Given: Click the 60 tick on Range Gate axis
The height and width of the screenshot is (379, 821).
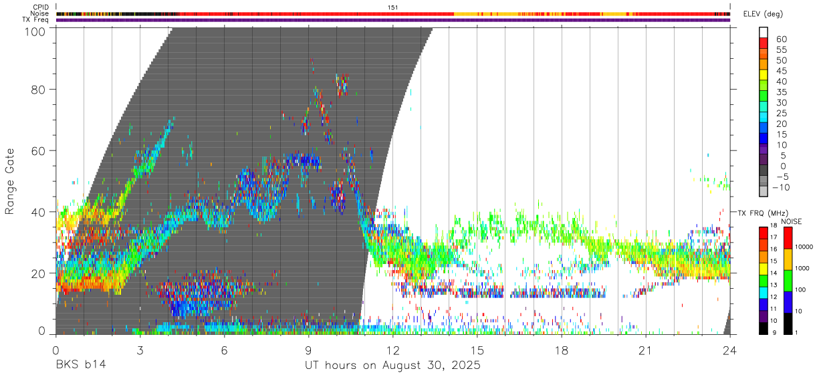Looking at the screenshot, I should (x=38, y=150).
